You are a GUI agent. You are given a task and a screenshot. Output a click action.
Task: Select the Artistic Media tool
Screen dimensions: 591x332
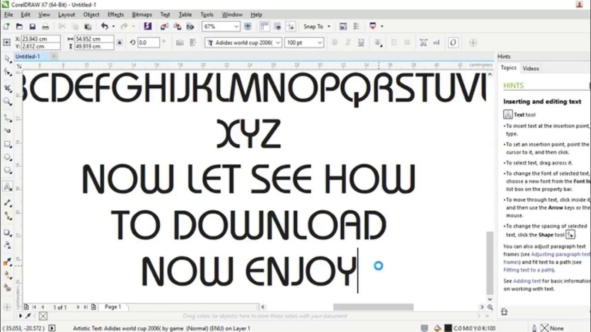tap(7, 130)
